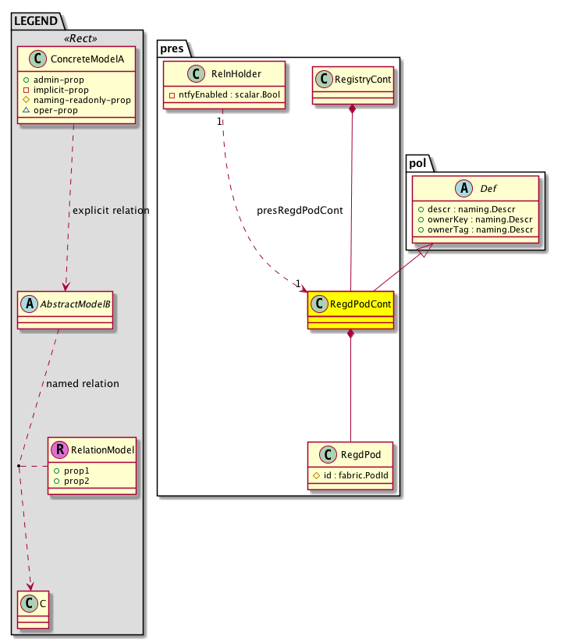Select the diamond icon beside naming-readonly-prop
Image resolution: width=561 pixels, height=643 pixels.
pos(27,100)
